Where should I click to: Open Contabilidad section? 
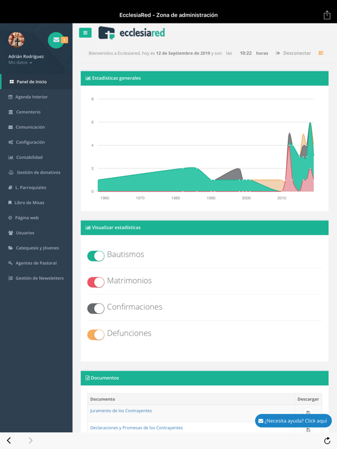click(x=36, y=157)
